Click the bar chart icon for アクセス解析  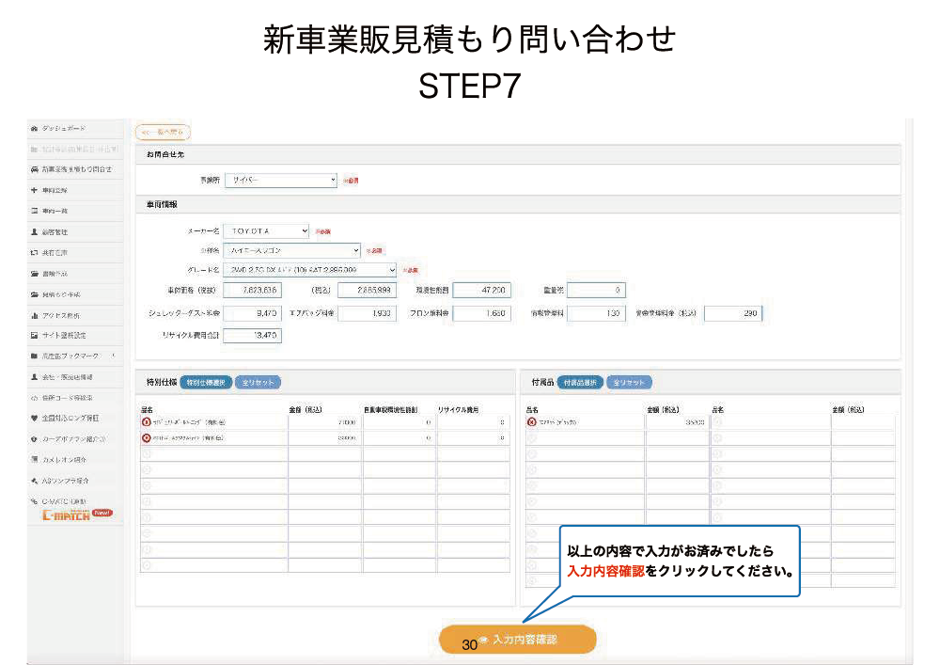coord(34,315)
